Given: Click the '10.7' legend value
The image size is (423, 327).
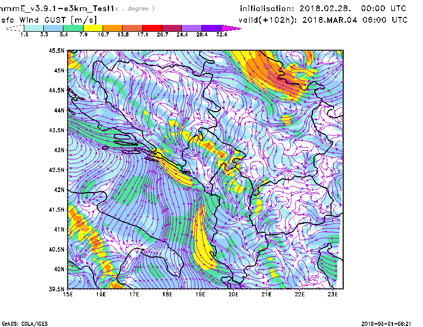Looking at the screenshot, I should coord(103,34).
